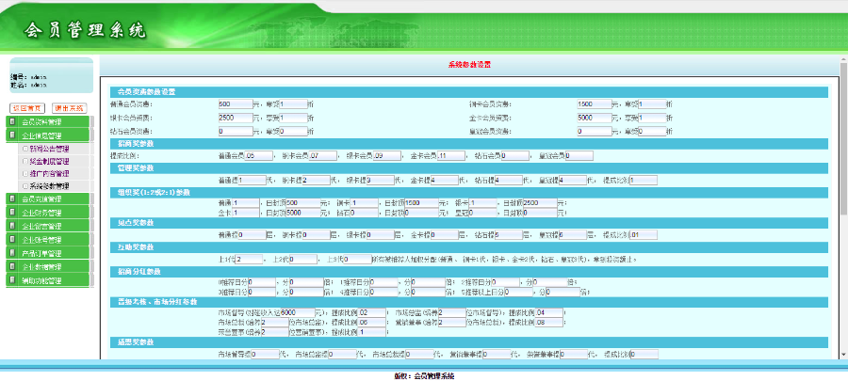
Task: Focus 管理奖 普通提 generations field
Action: (252, 181)
